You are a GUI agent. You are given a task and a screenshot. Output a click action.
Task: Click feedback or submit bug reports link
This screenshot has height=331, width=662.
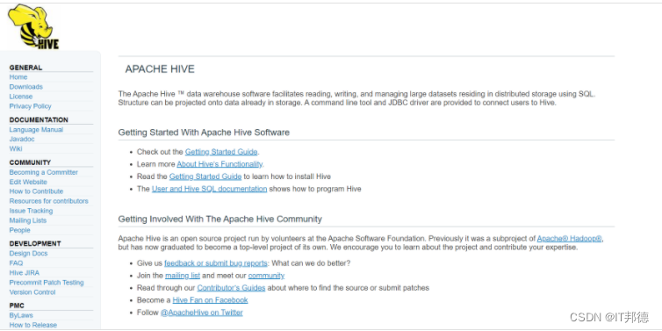tap(216, 263)
